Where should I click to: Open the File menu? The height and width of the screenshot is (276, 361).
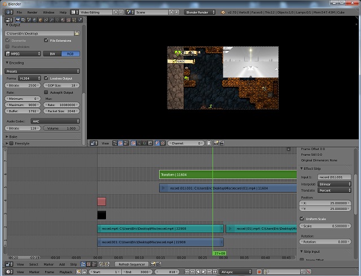coord(19,12)
